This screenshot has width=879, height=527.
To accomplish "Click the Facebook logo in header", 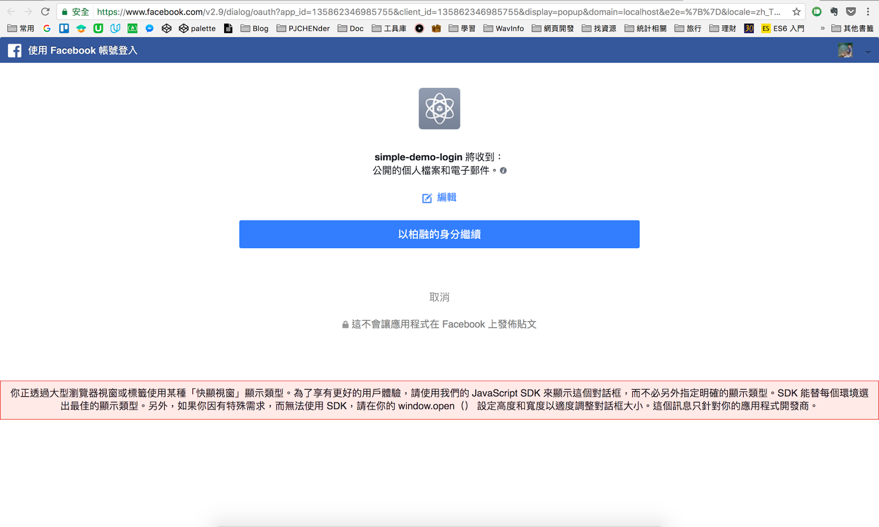I will tap(15, 51).
